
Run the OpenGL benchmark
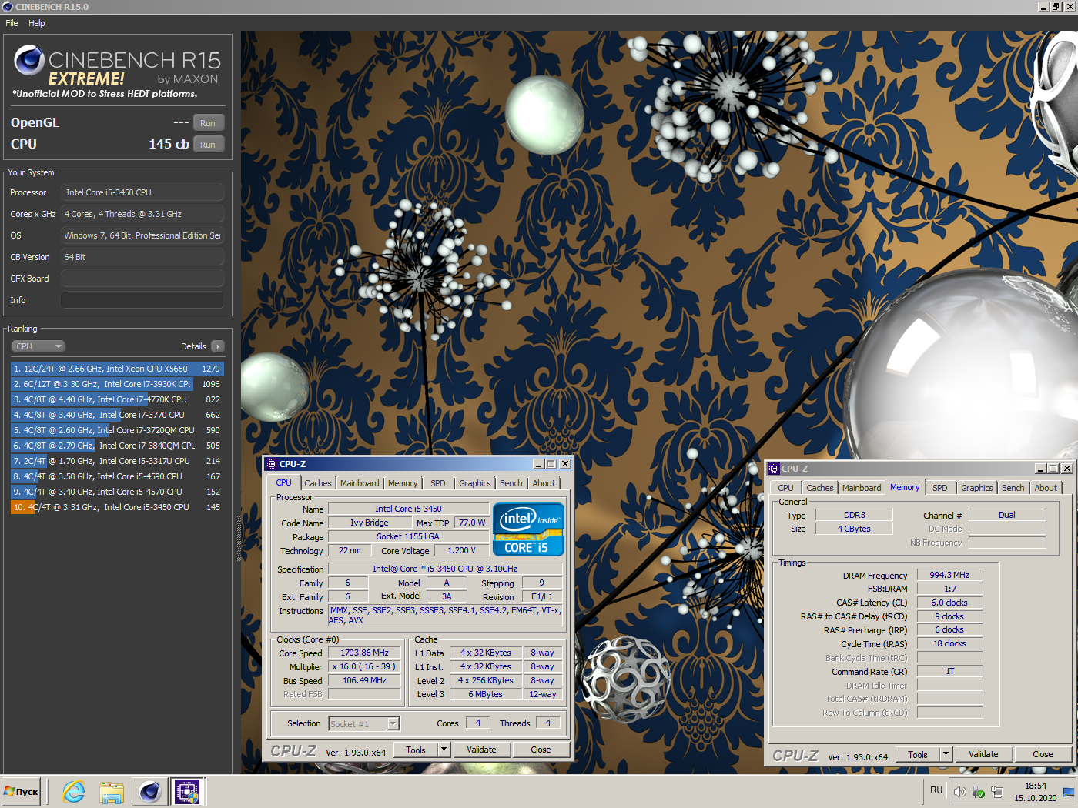pos(208,123)
